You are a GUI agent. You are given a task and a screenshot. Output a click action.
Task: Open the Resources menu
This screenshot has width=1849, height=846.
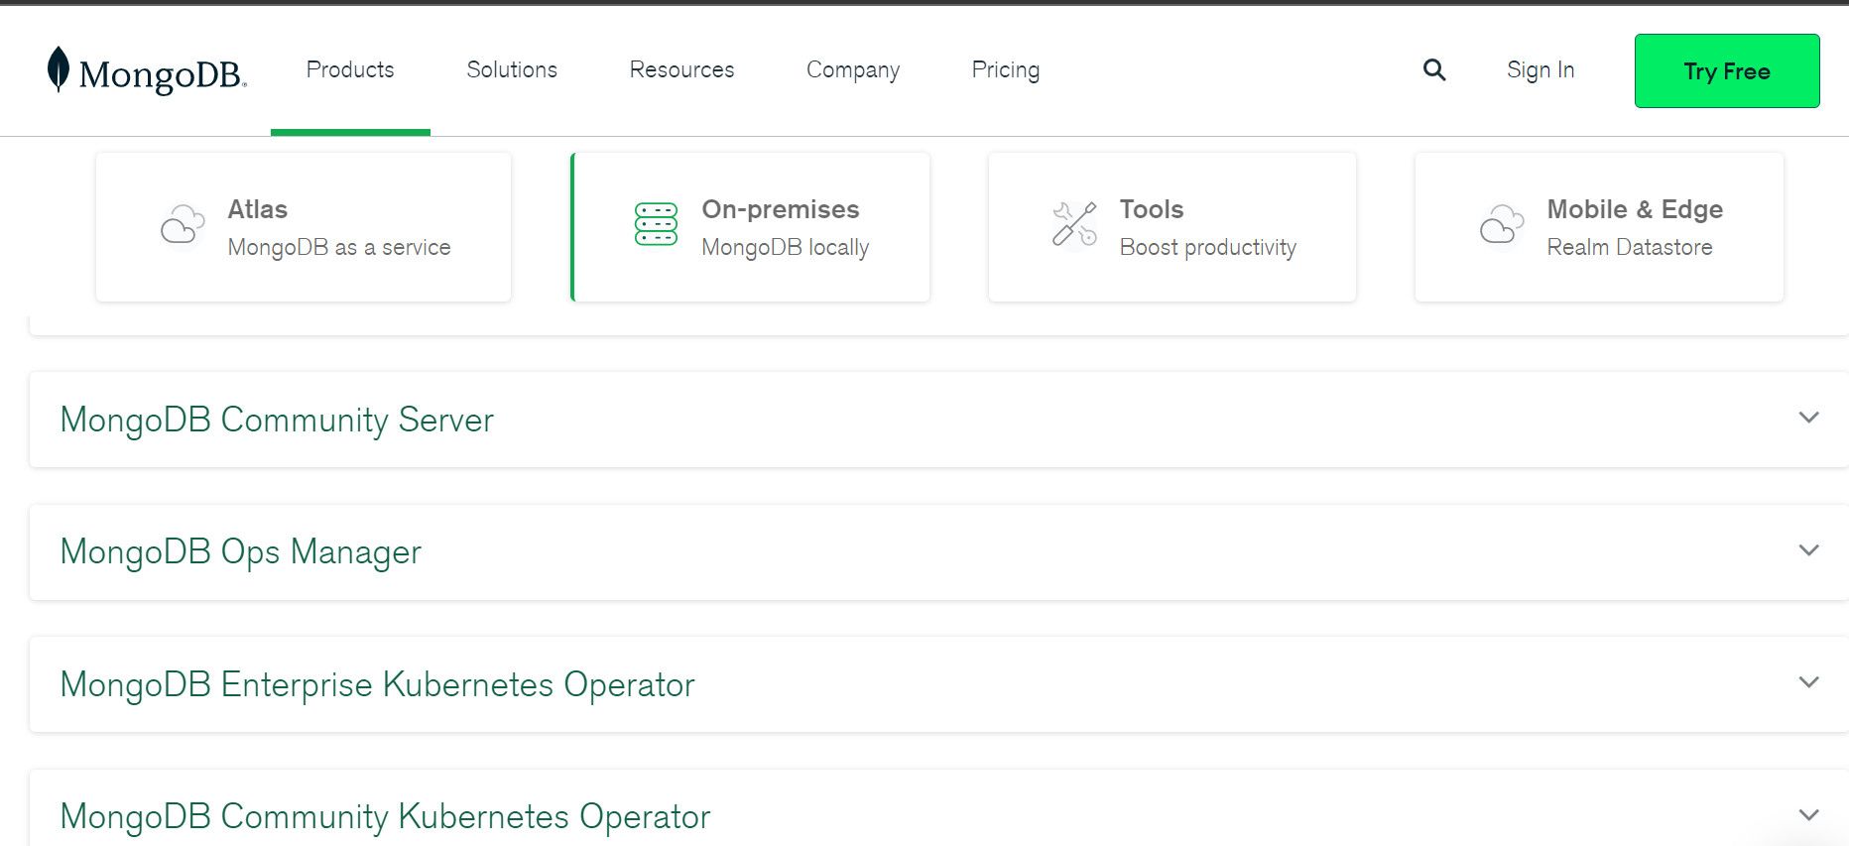pos(681,69)
